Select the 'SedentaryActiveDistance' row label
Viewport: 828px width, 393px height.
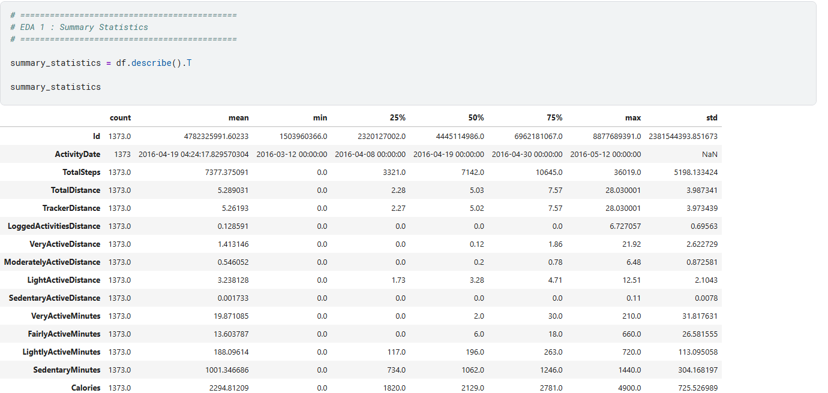55,298
